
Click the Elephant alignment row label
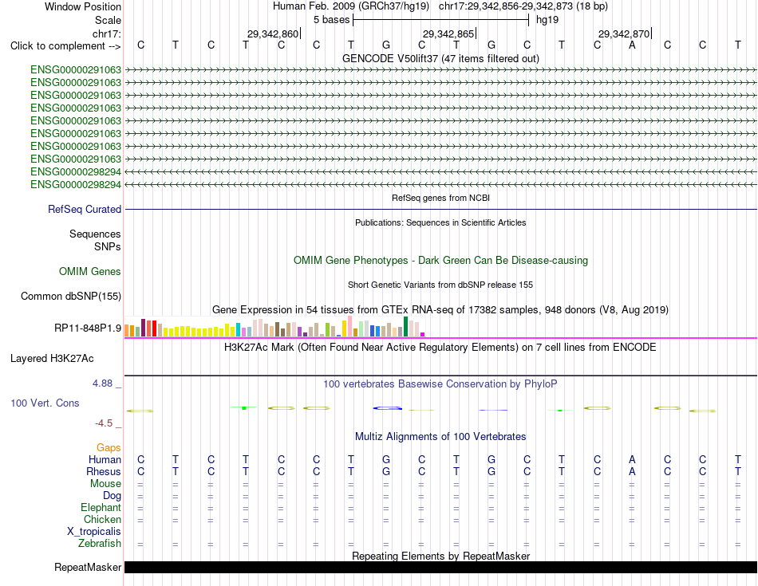coord(101,508)
